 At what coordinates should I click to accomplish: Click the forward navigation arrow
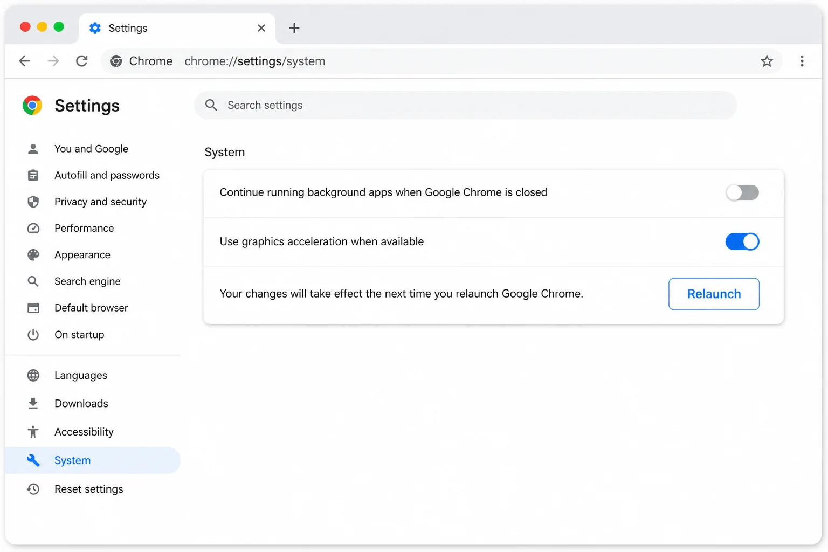click(53, 61)
